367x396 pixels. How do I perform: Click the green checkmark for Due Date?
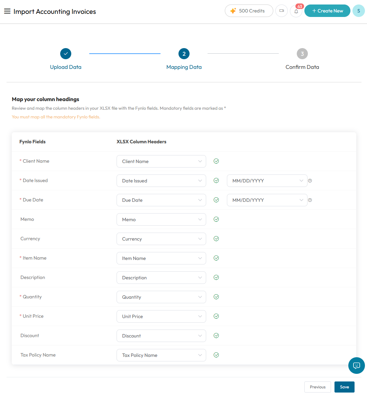click(216, 200)
